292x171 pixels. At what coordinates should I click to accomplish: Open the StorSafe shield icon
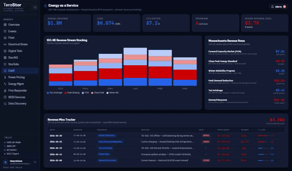pos(5,64)
